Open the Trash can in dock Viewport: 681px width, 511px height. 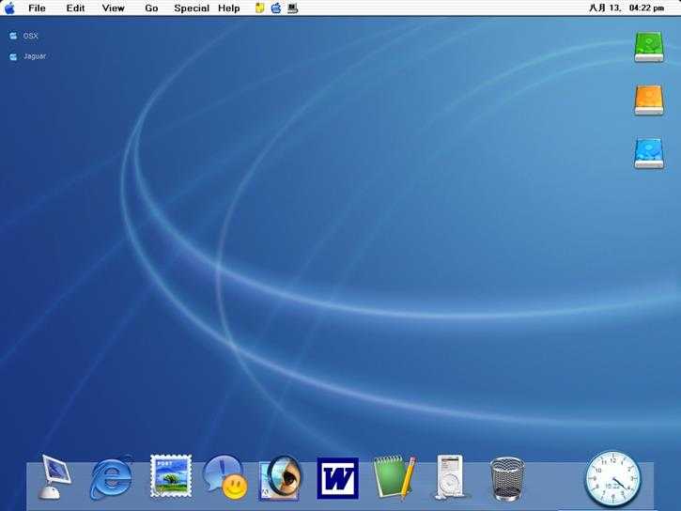507,479
